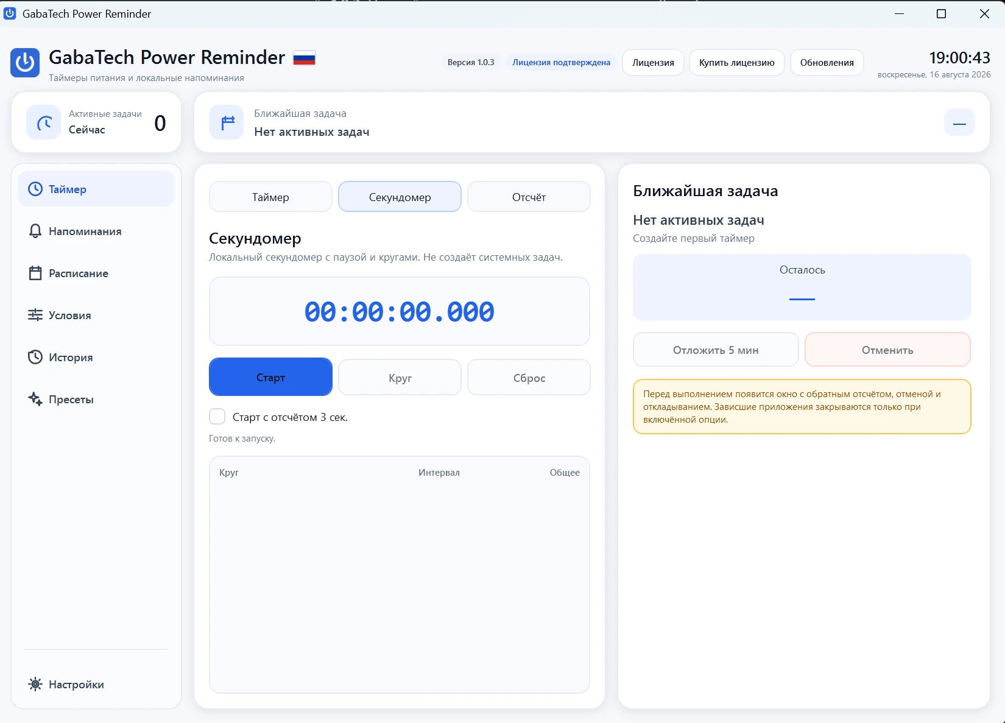This screenshot has width=1005, height=723.
Task: Click the Интервал column header
Action: [x=439, y=472]
